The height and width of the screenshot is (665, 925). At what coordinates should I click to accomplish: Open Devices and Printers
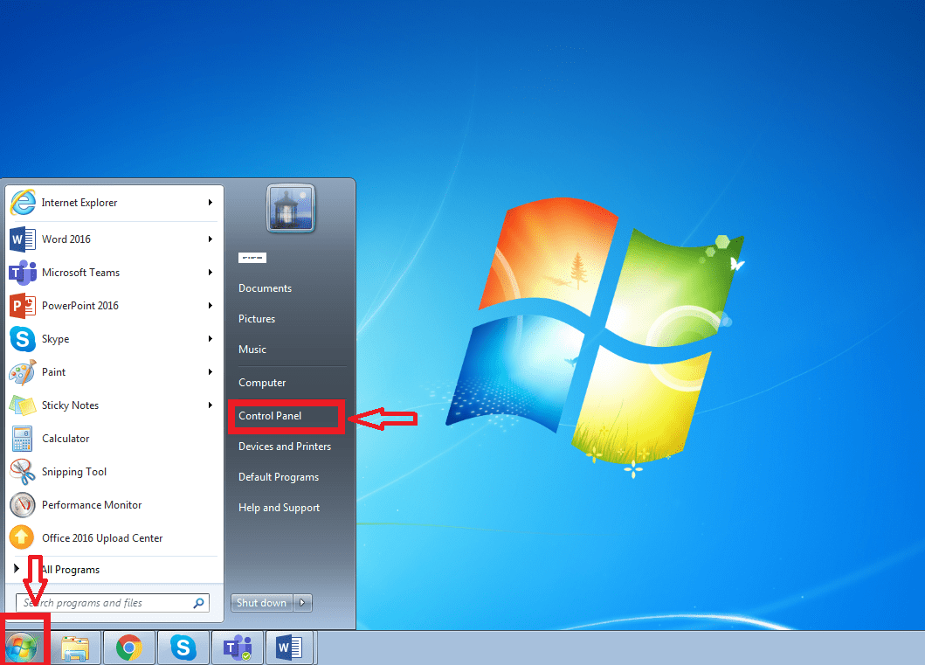click(x=285, y=447)
